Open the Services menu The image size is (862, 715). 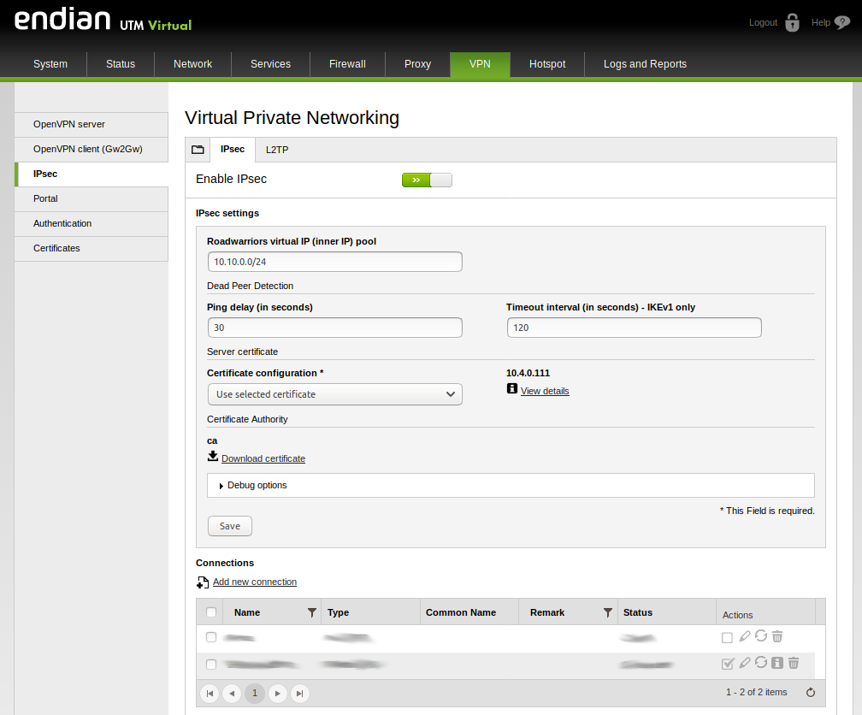(270, 64)
